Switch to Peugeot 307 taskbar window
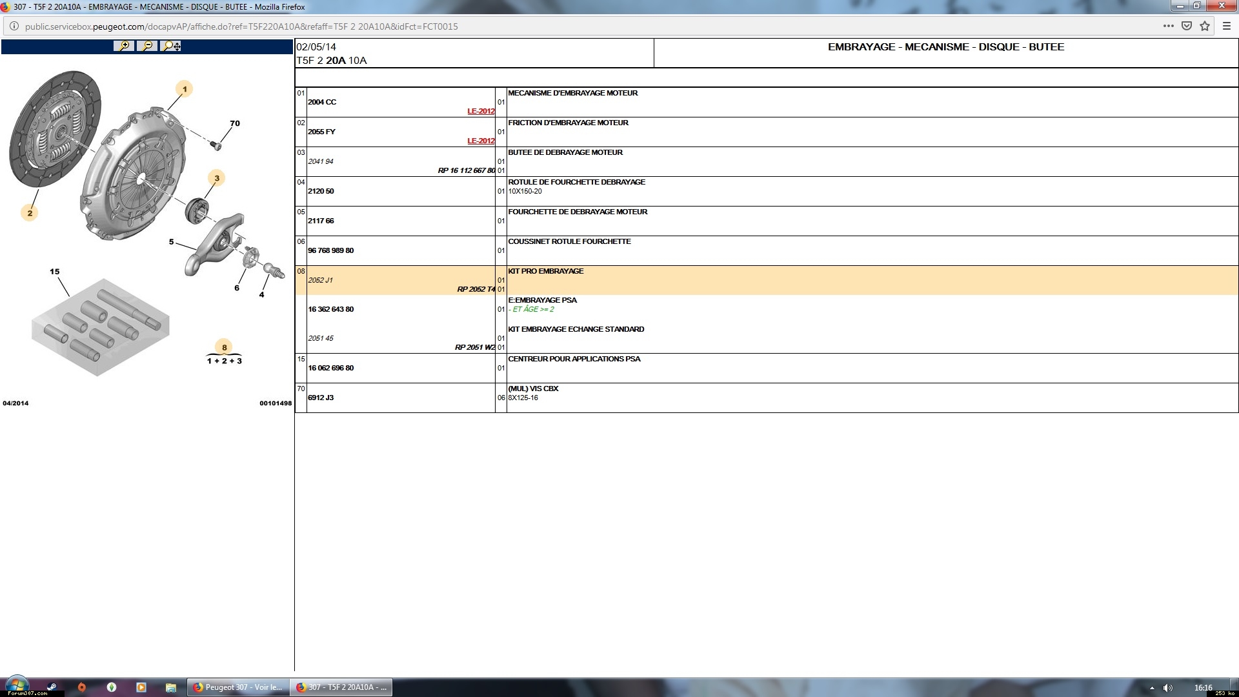The image size is (1239, 697). [237, 687]
